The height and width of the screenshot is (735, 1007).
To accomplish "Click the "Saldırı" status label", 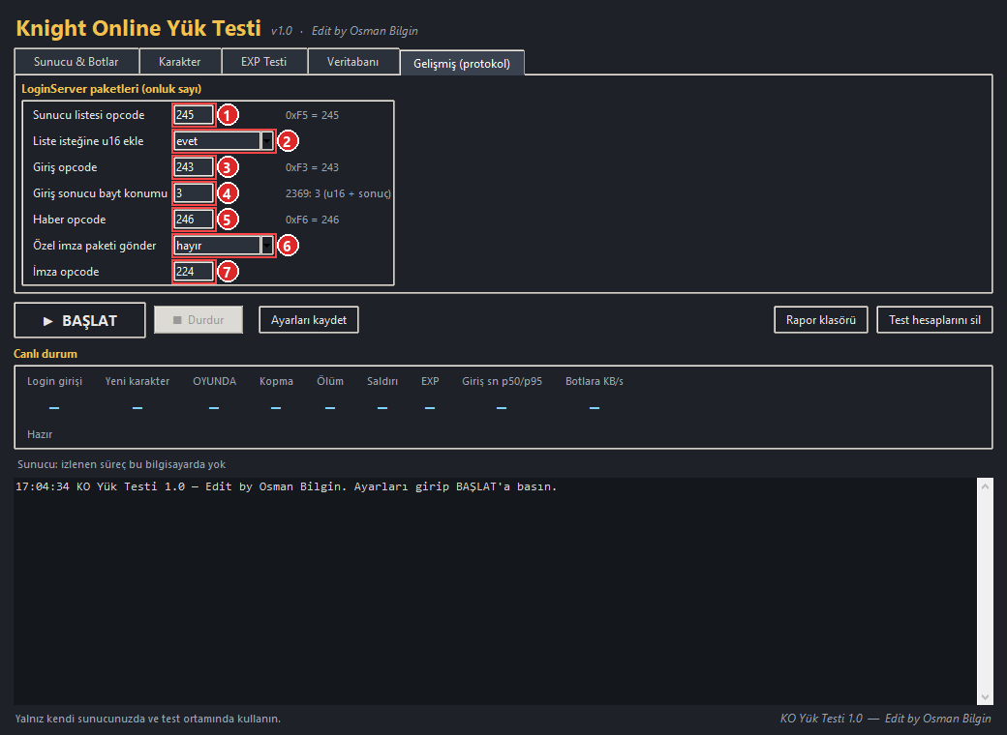I will click(x=382, y=381).
